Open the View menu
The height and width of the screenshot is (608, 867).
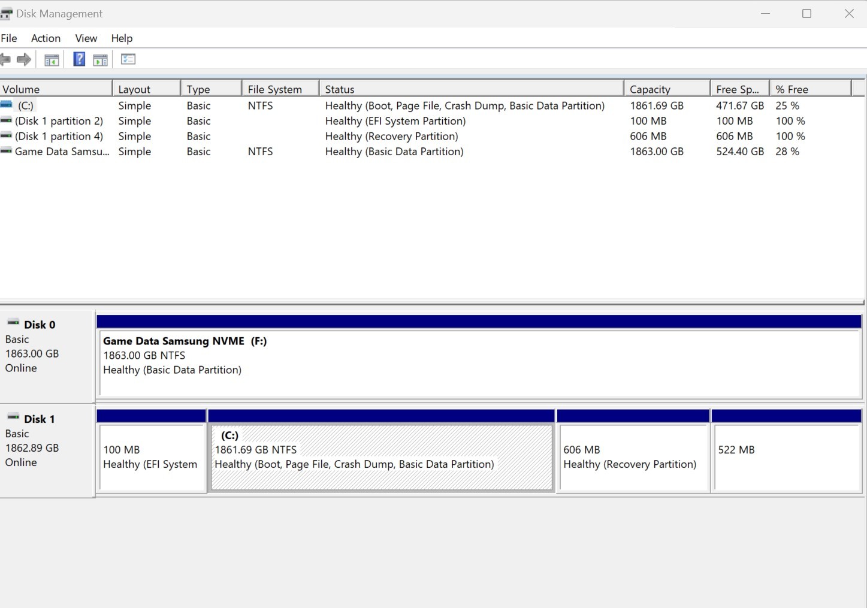pos(86,38)
